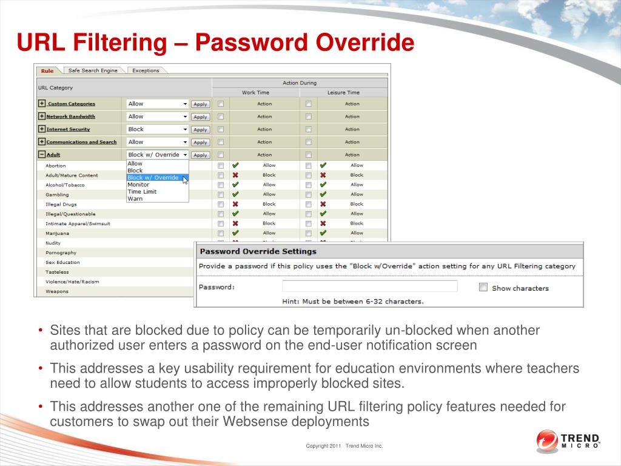The image size is (621, 466).
Task: Open action dropdown for Custom Categories
Action: coord(157,104)
